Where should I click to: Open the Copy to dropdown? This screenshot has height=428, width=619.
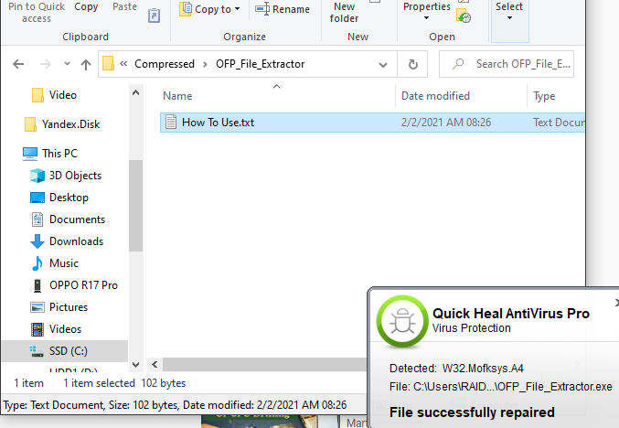209,9
